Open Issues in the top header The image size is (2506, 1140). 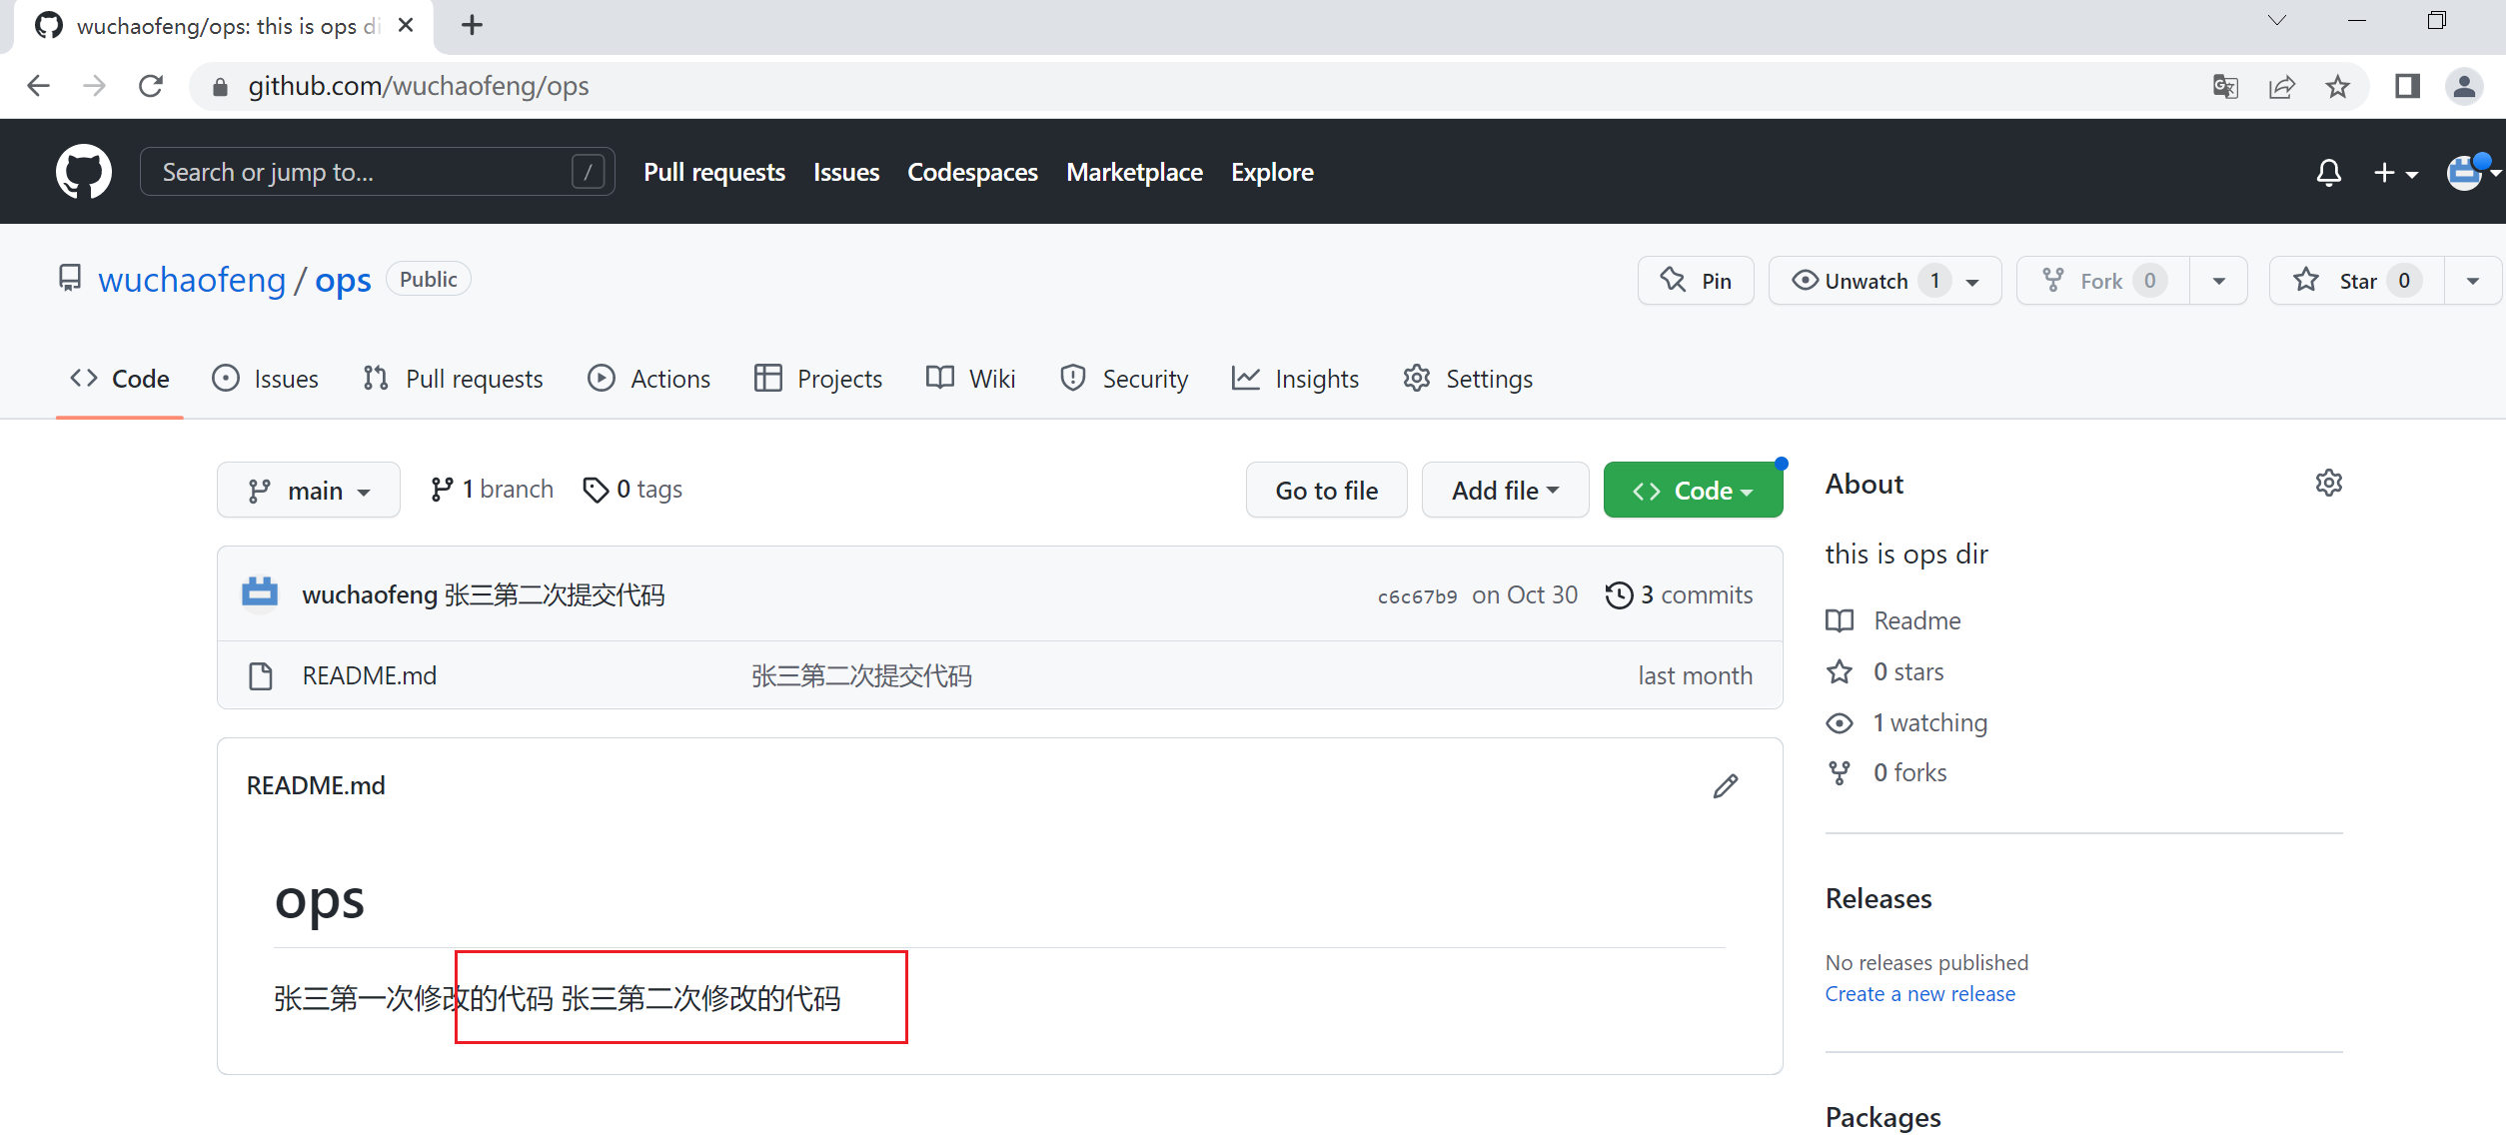tap(846, 172)
